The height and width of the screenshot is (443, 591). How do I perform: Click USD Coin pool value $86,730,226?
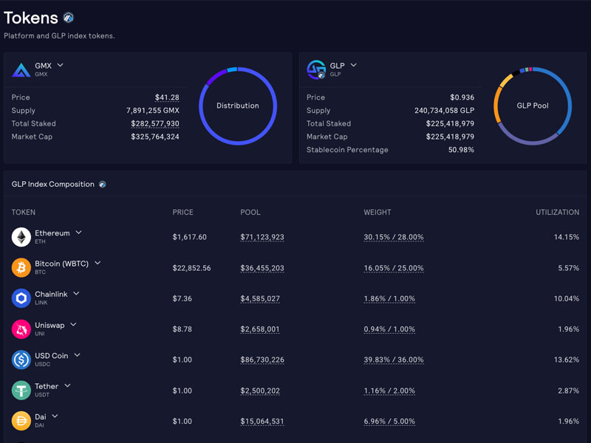click(x=262, y=360)
